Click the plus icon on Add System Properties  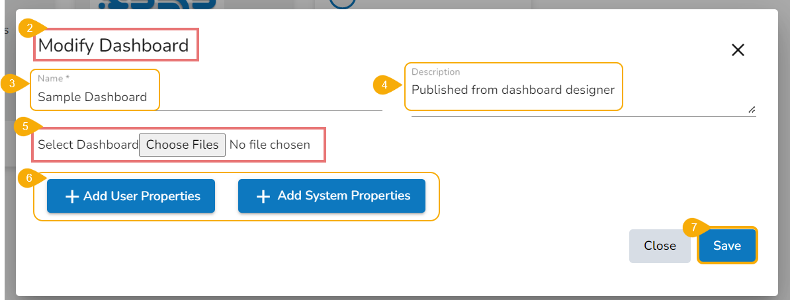[x=263, y=196]
